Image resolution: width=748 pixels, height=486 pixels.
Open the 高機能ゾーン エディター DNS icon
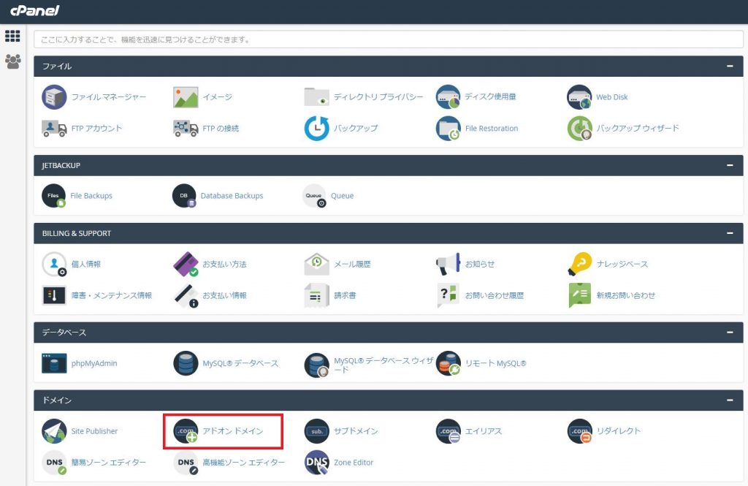[x=186, y=463]
